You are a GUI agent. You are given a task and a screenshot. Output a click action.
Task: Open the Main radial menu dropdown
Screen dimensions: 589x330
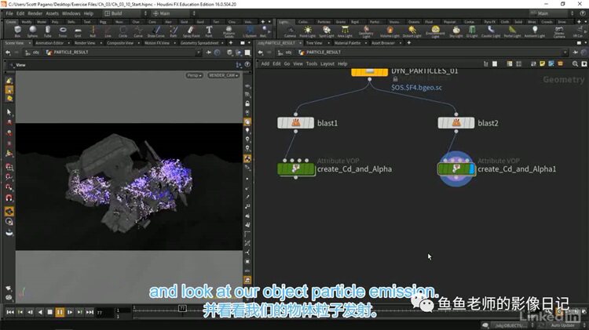[x=174, y=13]
